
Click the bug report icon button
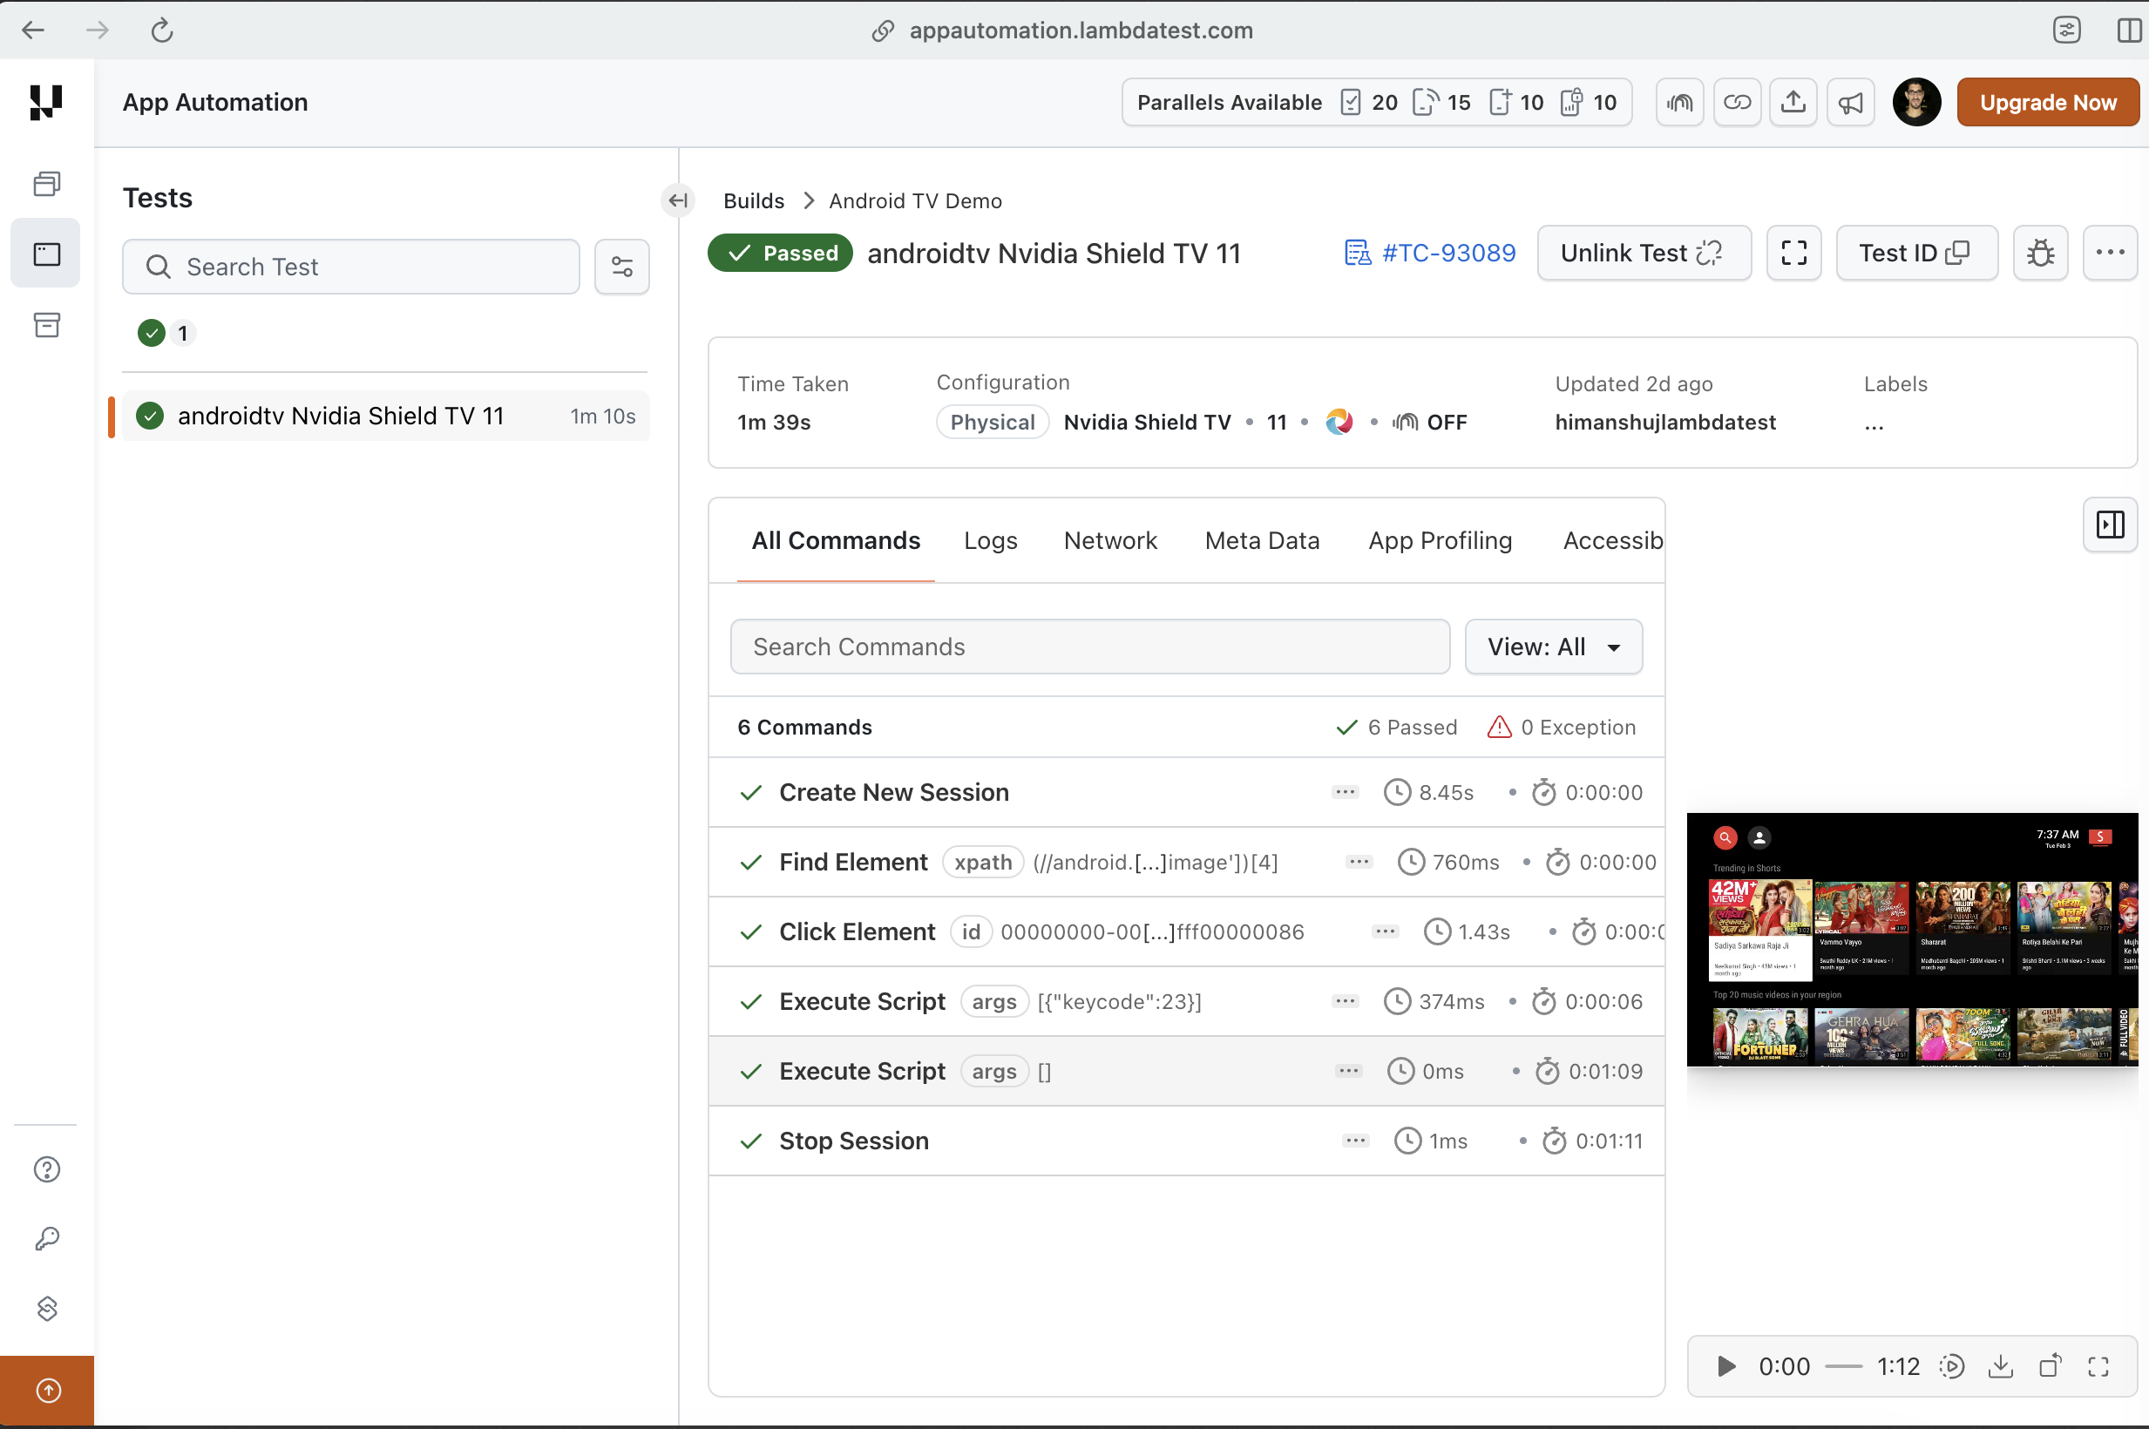[x=2040, y=253]
